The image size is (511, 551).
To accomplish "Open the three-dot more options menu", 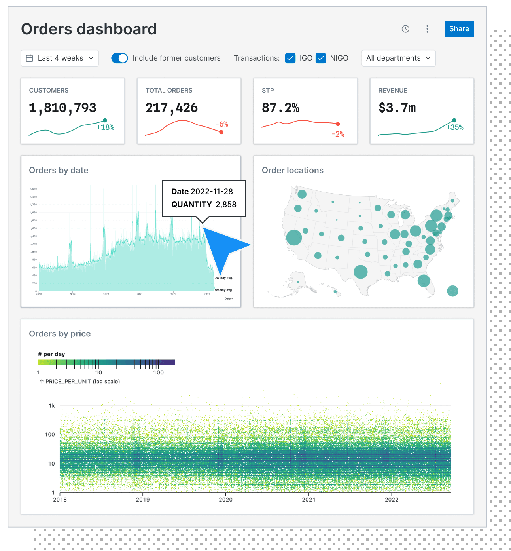I will coord(427,29).
